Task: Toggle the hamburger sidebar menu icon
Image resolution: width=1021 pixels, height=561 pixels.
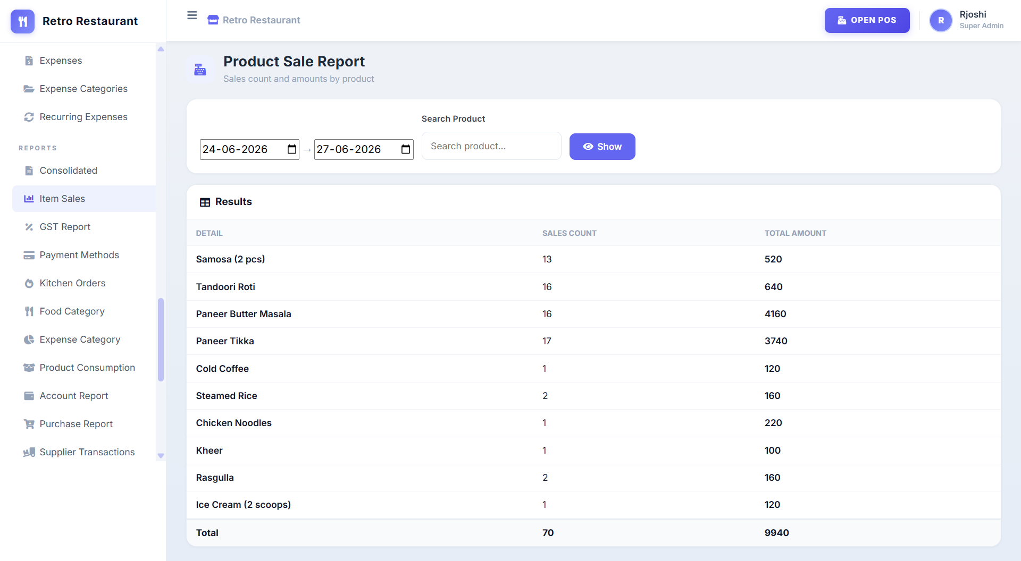Action: tap(192, 15)
